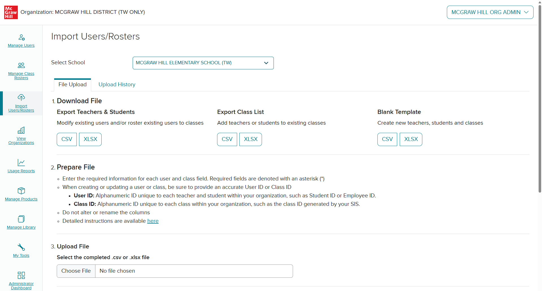Click the organization name text in header
This screenshot has height=291, width=542.
(x=83, y=12)
